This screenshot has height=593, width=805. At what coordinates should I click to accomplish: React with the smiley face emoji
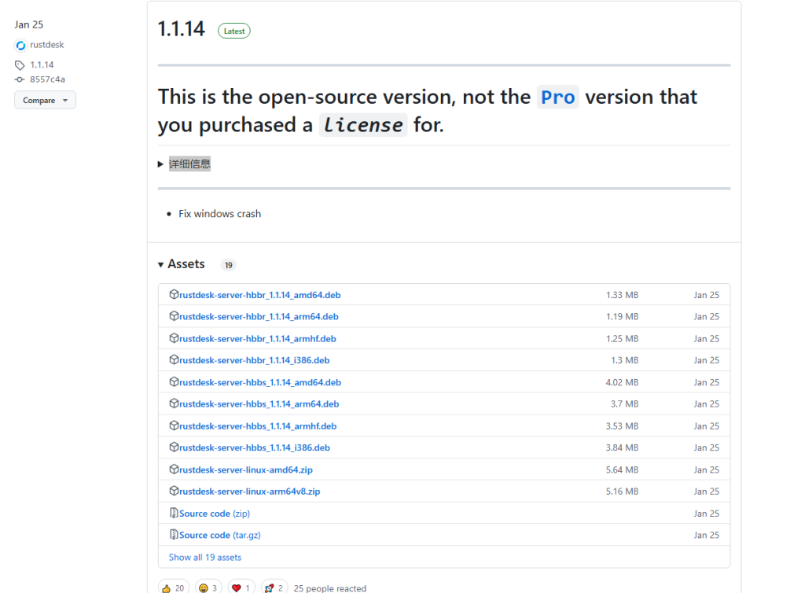[x=208, y=587]
